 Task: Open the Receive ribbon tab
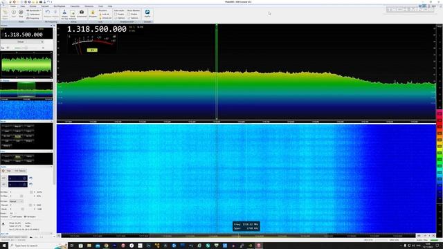pos(33,6)
